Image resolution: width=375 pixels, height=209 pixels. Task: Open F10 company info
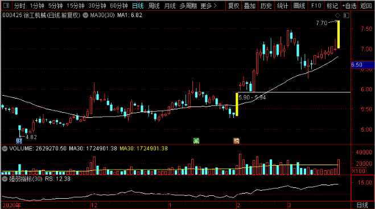316,6
